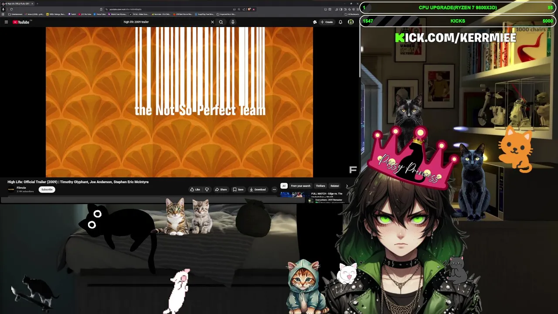Dislike the High Life trailer video
This screenshot has width=558, height=314.
(207, 189)
